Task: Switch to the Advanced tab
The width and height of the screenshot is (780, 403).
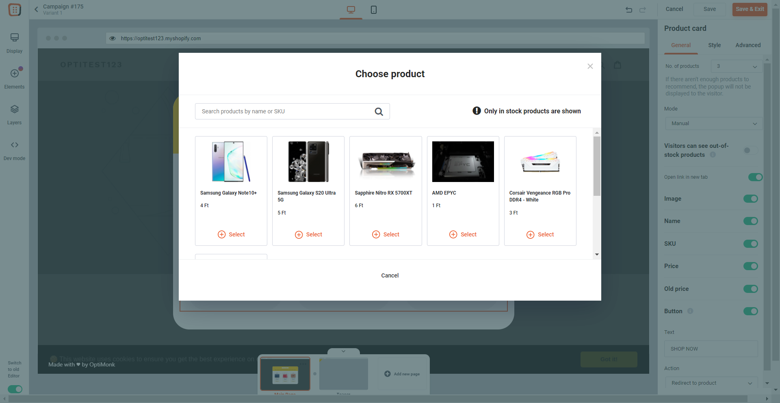Action: (x=748, y=45)
